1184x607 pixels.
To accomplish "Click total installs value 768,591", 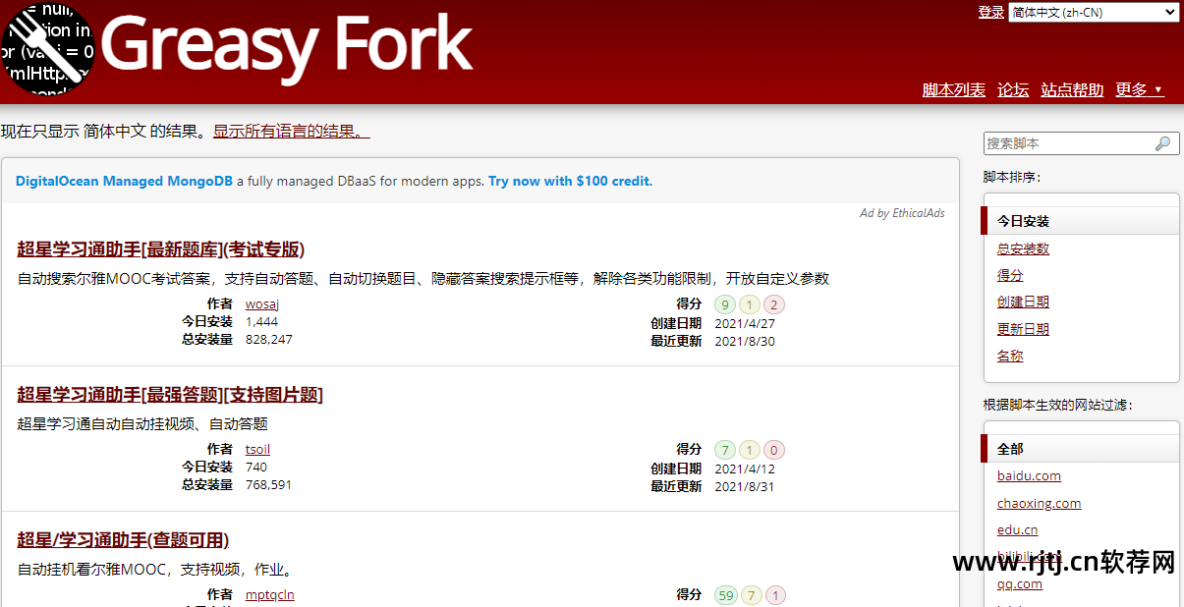I will [268, 484].
